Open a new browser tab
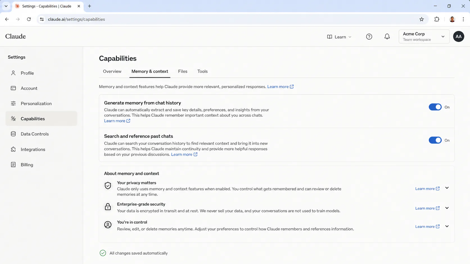 [x=89, y=6]
